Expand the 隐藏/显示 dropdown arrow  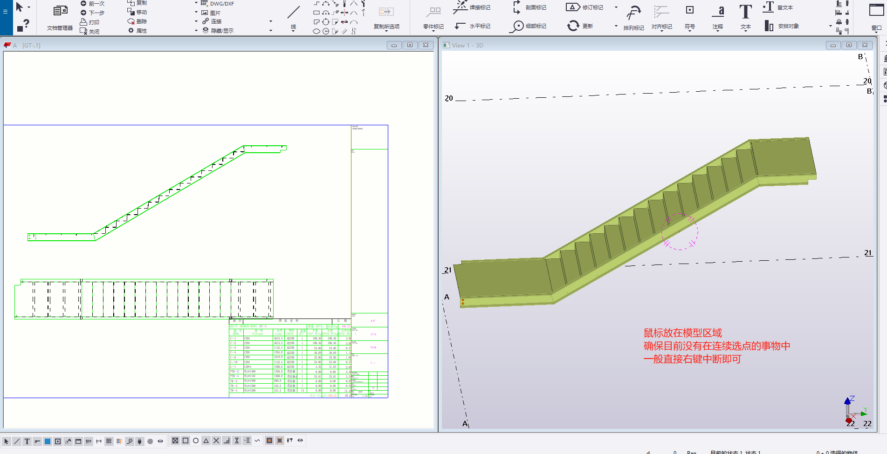(x=271, y=31)
